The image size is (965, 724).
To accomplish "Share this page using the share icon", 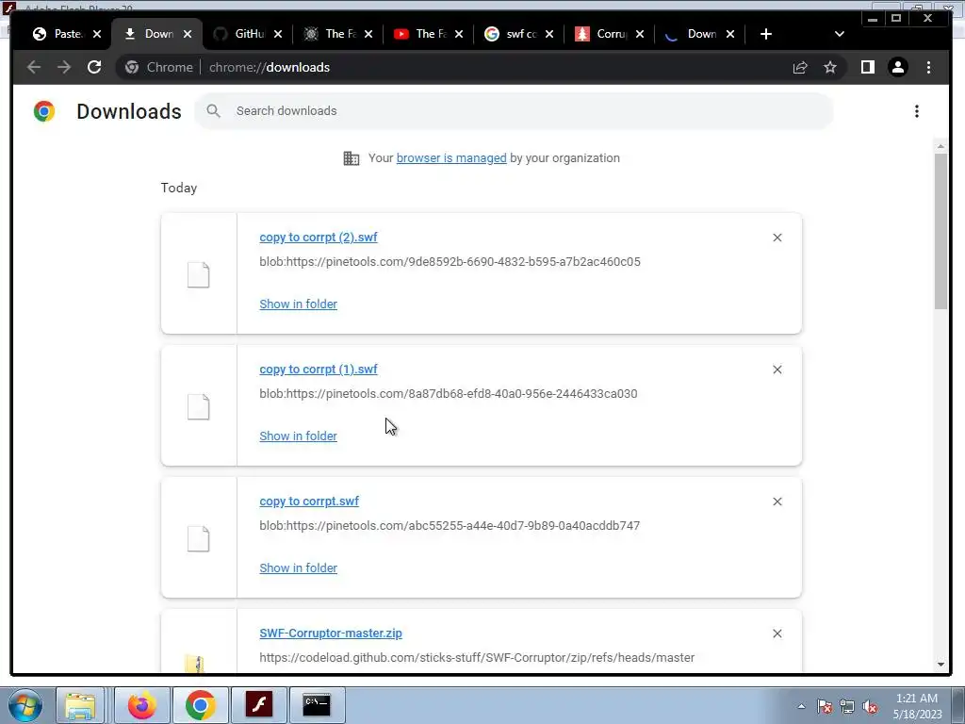I will click(x=800, y=67).
